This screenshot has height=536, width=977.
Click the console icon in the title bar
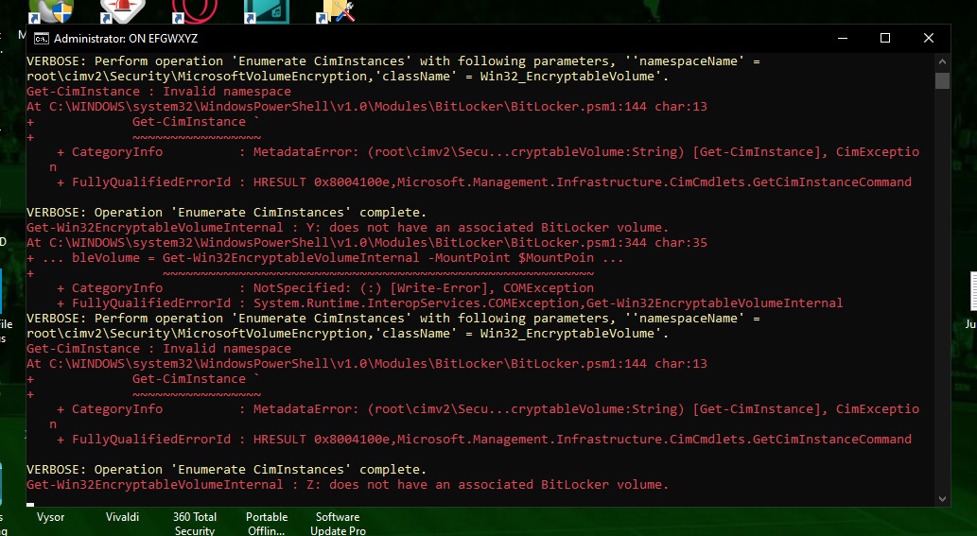(42, 39)
